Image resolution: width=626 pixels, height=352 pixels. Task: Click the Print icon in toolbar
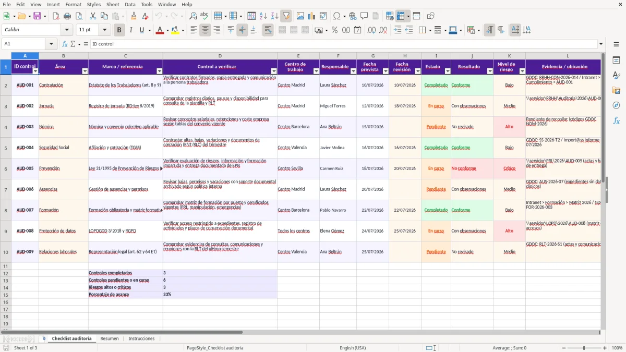(67, 16)
